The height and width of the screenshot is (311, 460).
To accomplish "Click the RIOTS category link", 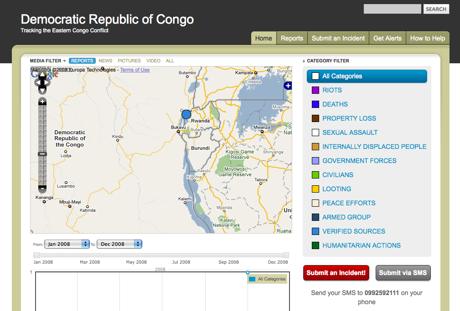I will click(x=332, y=90).
